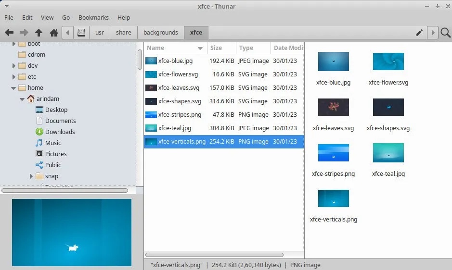Screen dimensions: 452x270
Task: Click the share path bar button
Action: (124, 33)
